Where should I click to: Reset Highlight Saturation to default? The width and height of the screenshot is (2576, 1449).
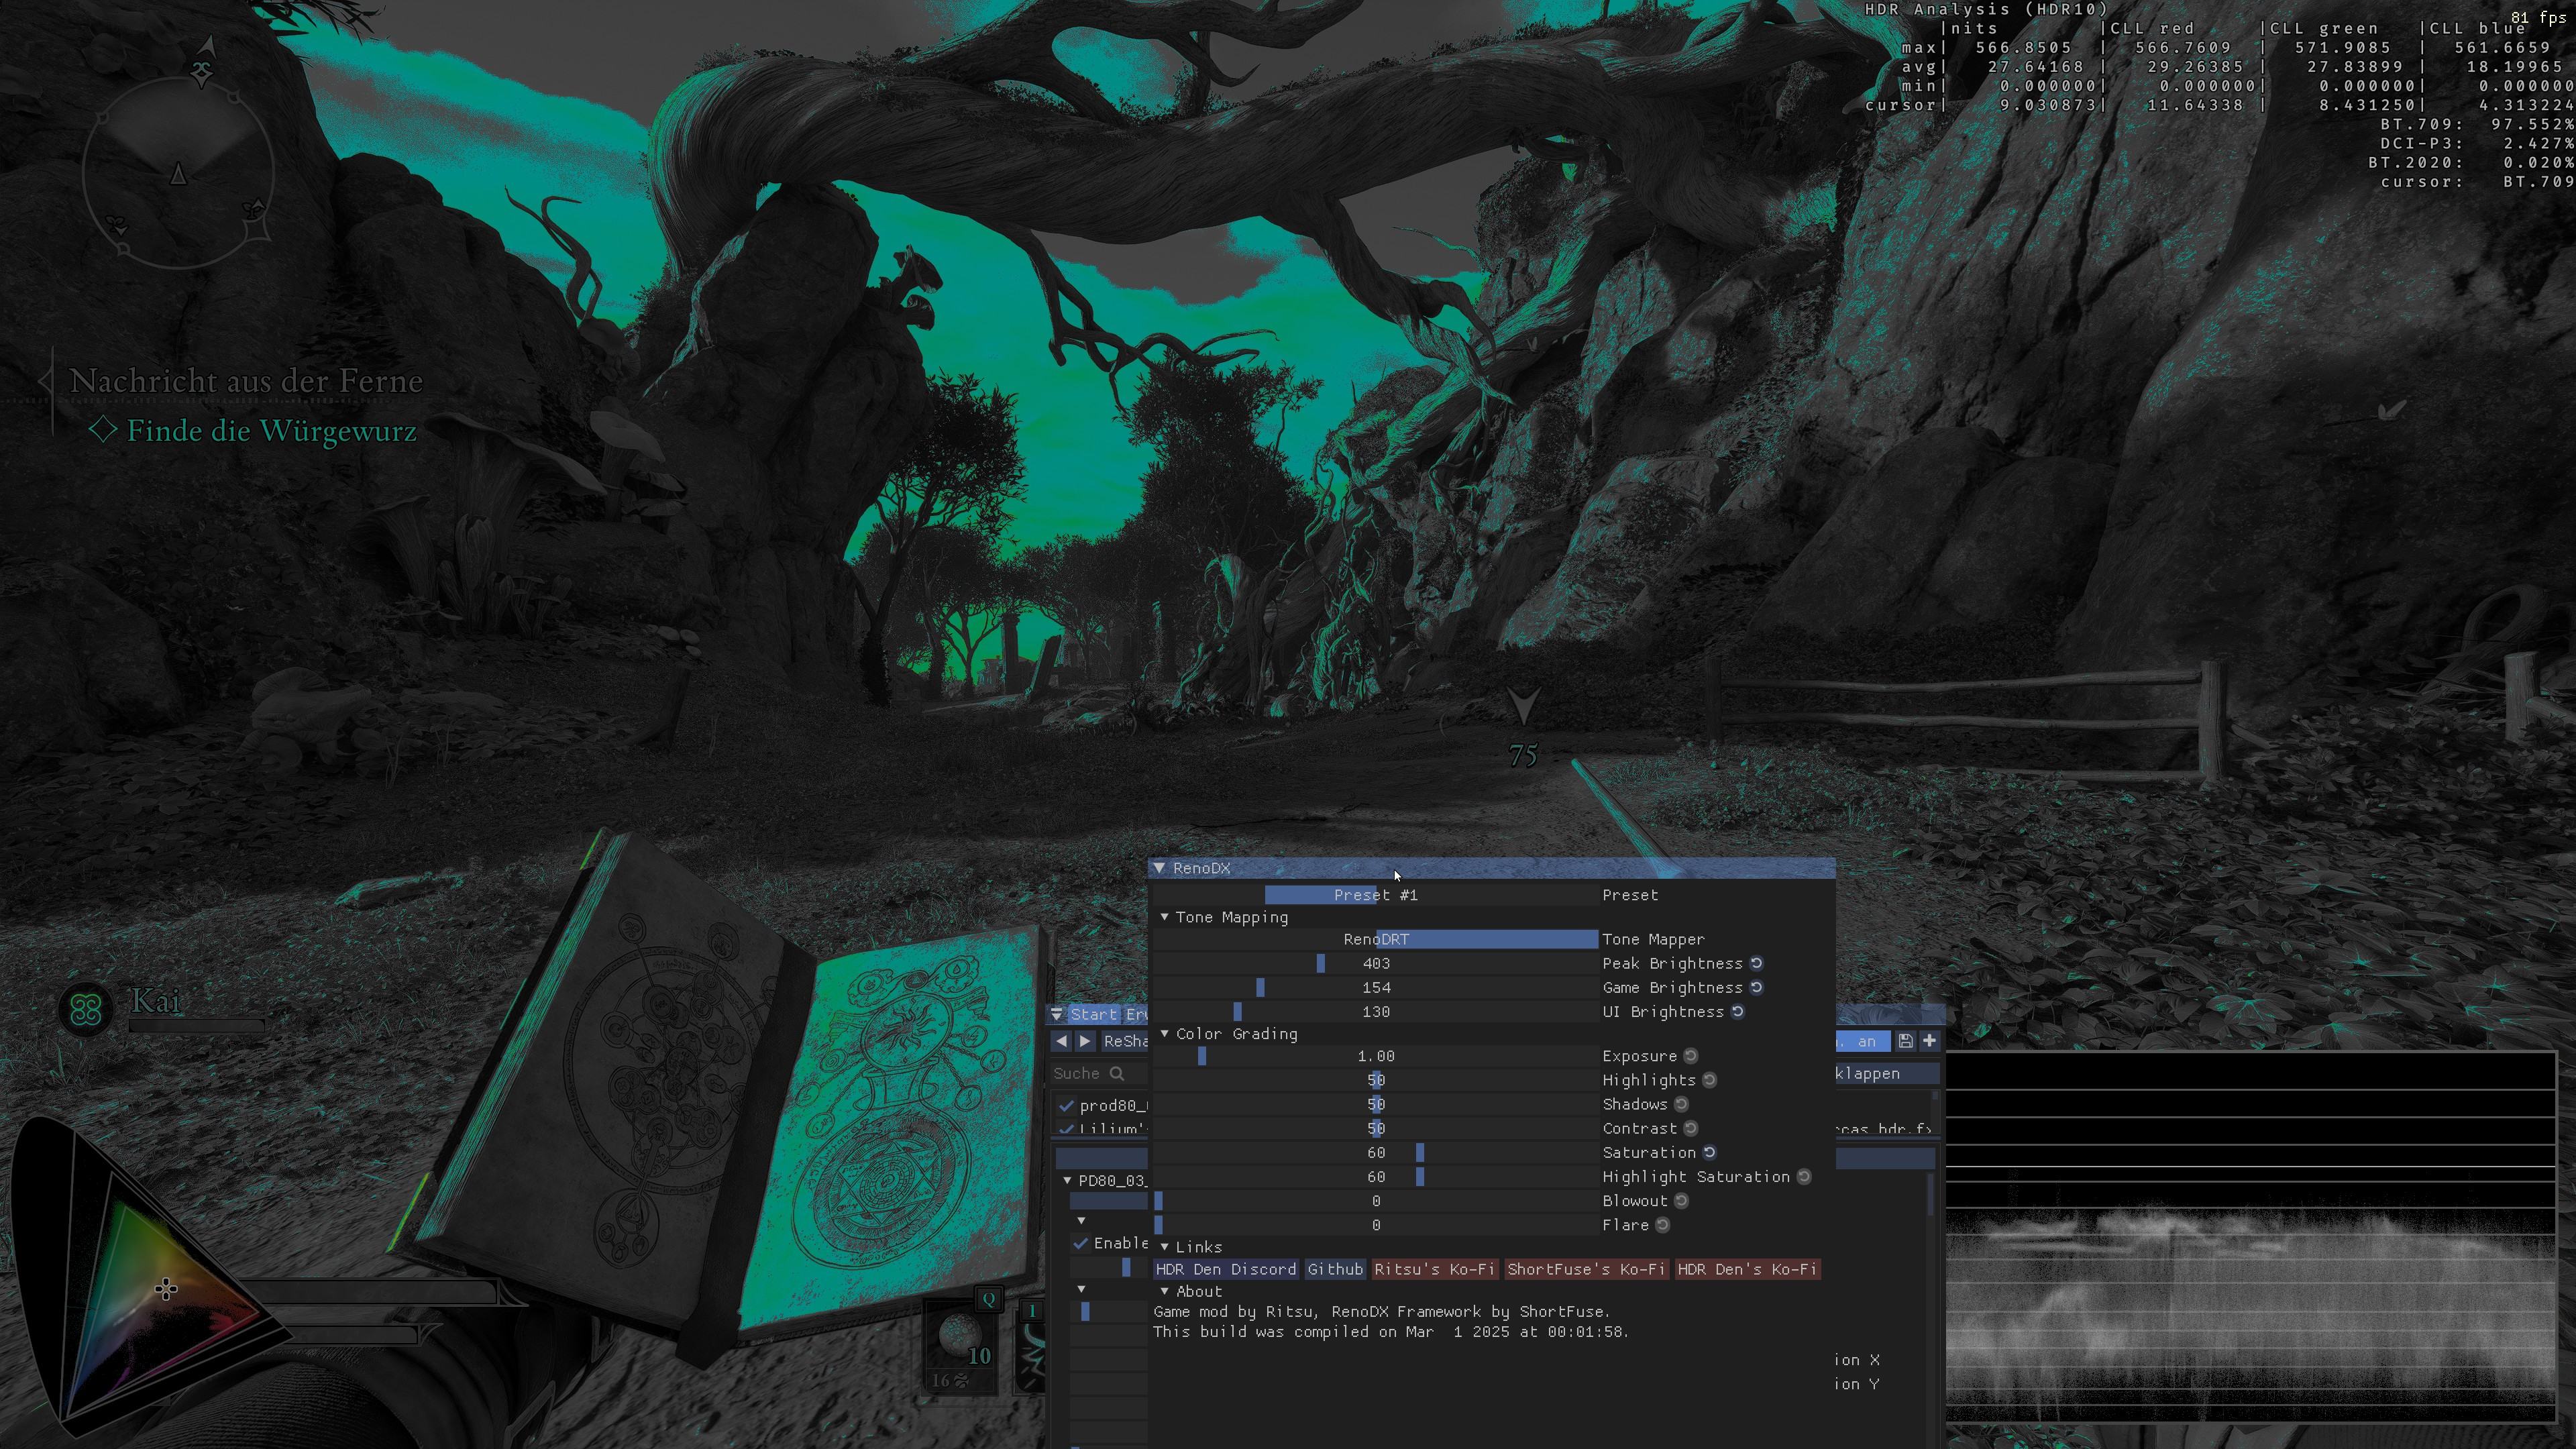[1803, 1177]
